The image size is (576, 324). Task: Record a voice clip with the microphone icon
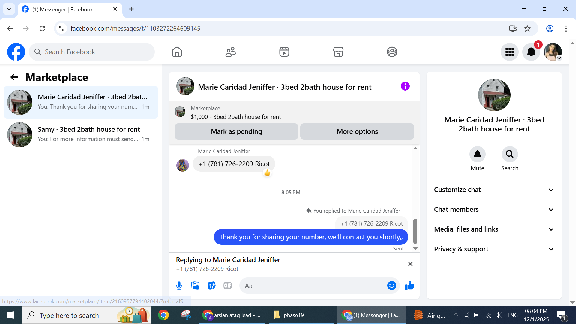tap(179, 286)
